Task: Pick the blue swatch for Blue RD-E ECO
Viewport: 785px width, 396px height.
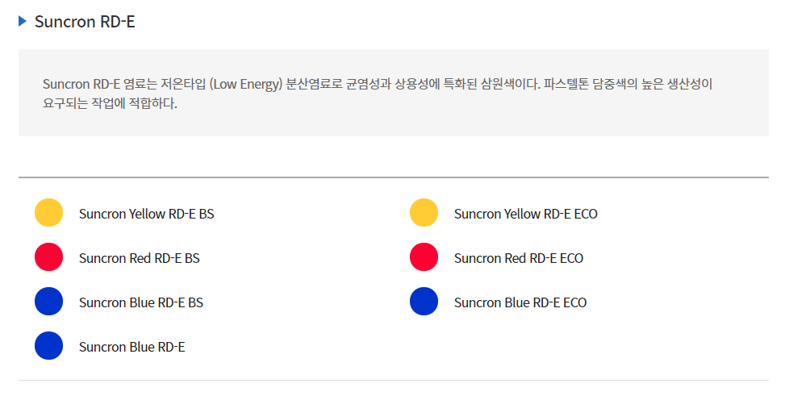Action: pyautogui.click(x=424, y=302)
